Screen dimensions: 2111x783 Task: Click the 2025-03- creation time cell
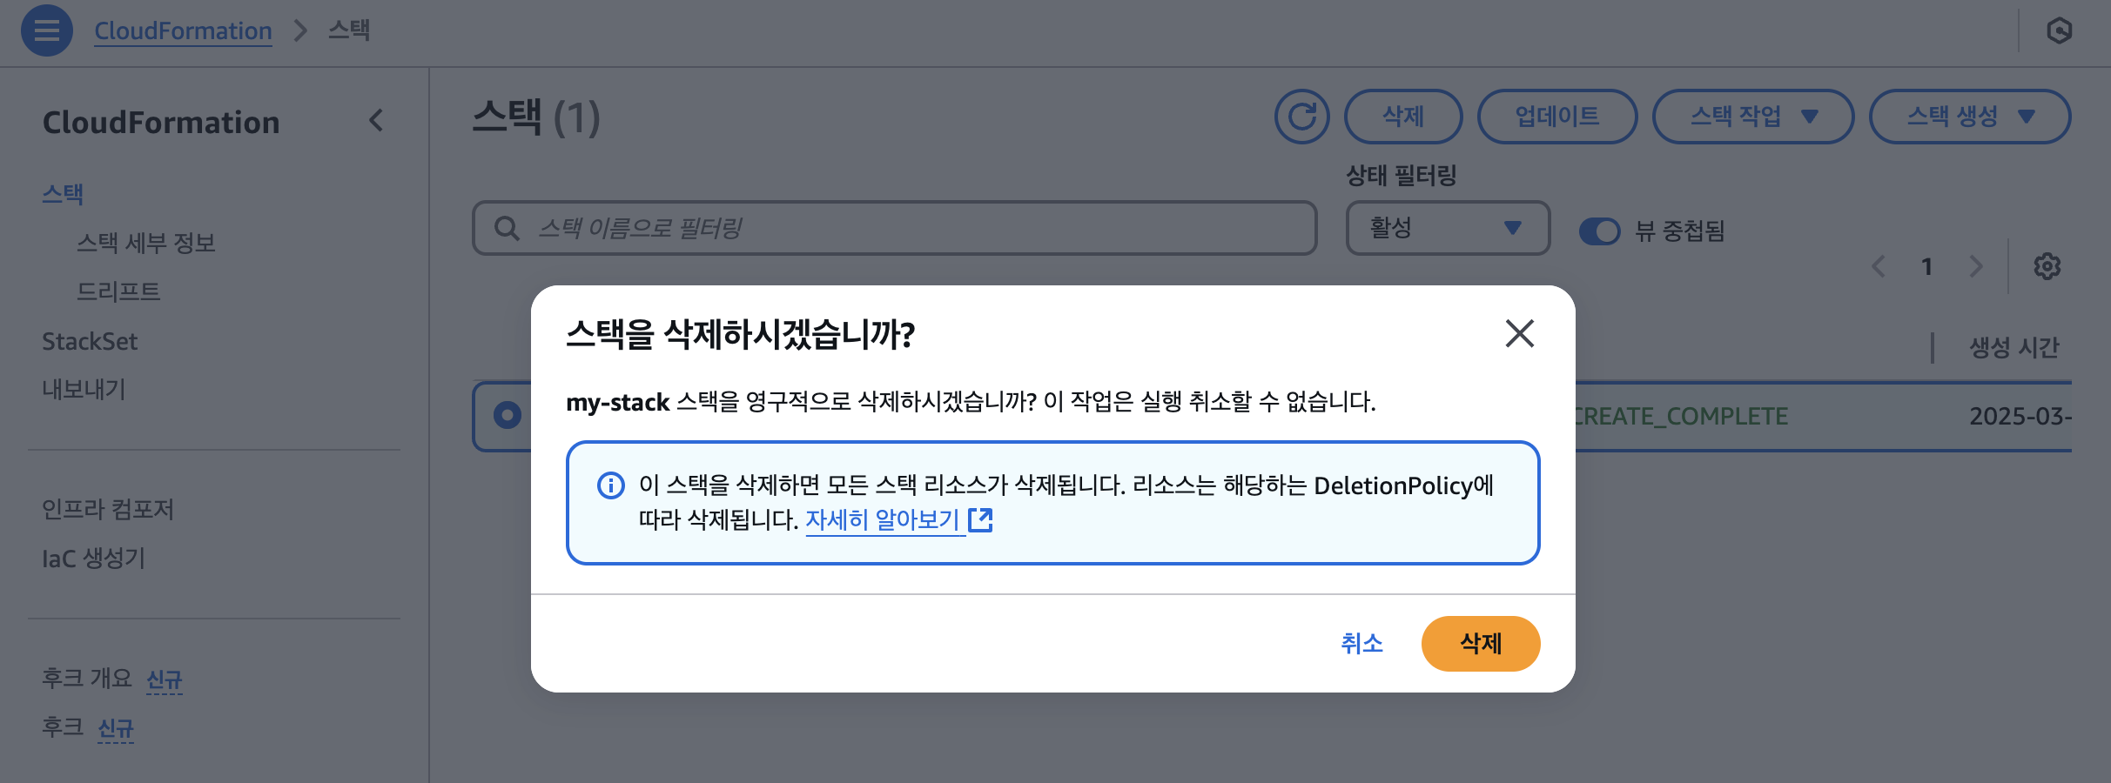(2020, 417)
